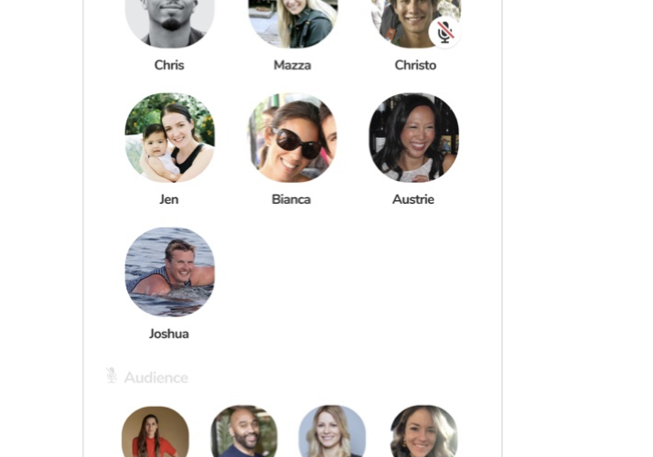Open Chris's profile photo
653x457 pixels.
(x=170, y=23)
